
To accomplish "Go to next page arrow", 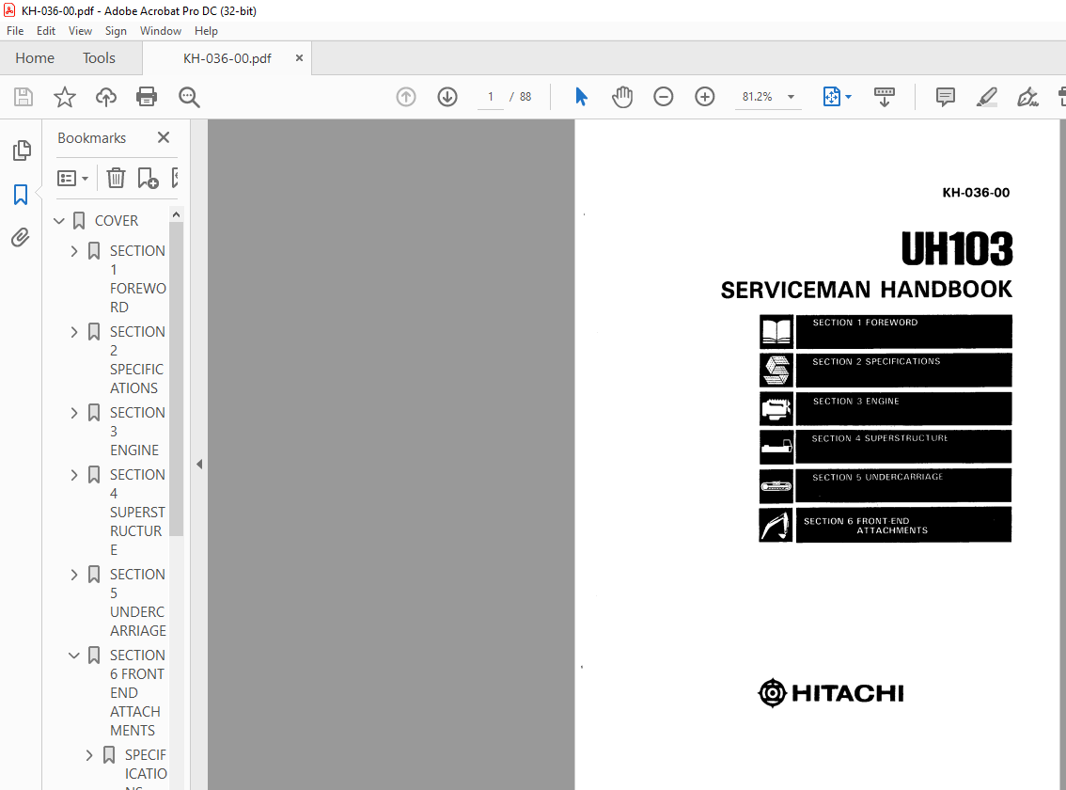I will tap(447, 97).
